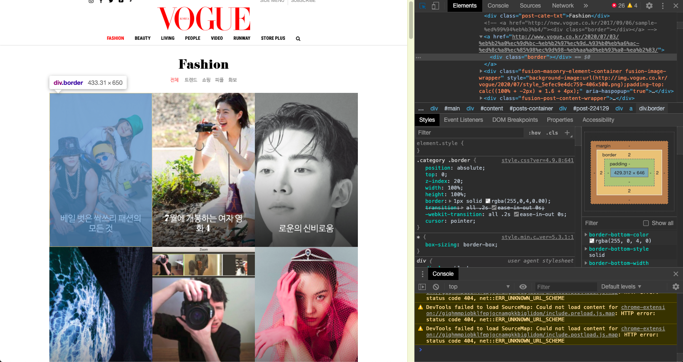Image resolution: width=683 pixels, height=362 pixels.
Task: Click computed border-bottom-color rgba swatch
Action: tap(591, 241)
